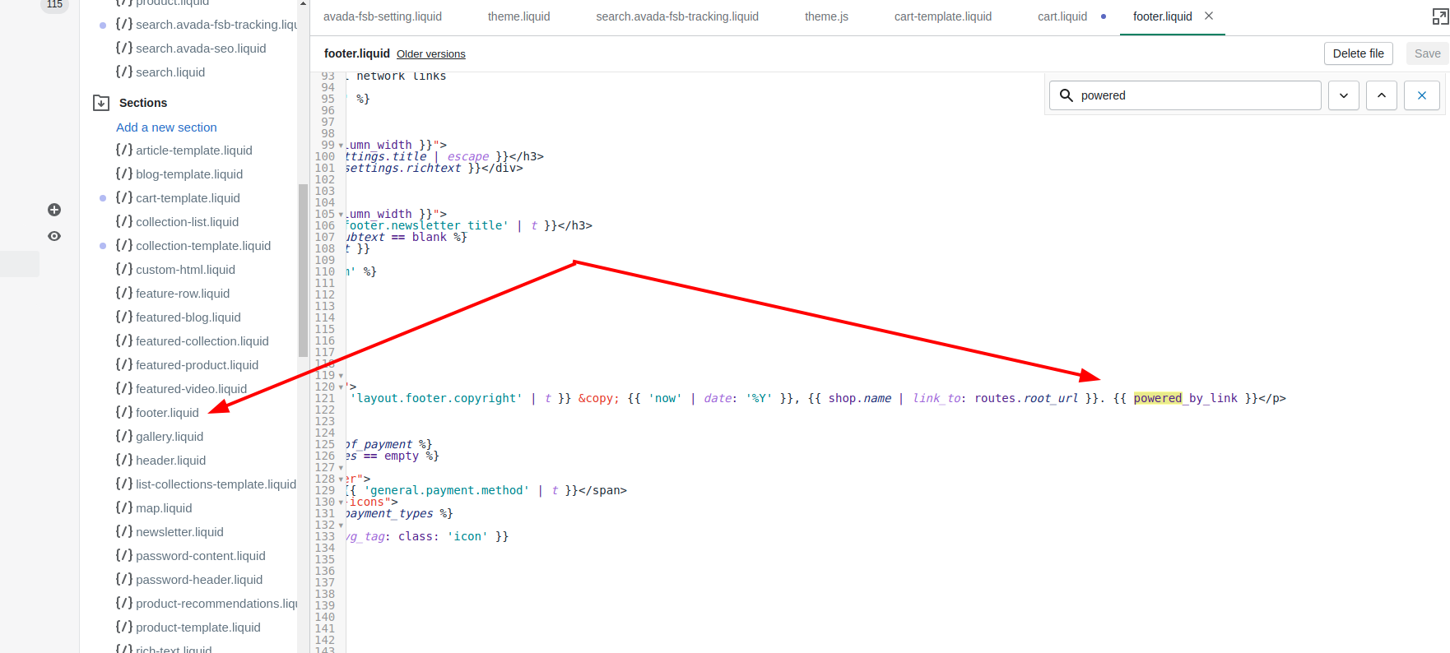Open password-header.liquid file
This screenshot has width=1450, height=653.
pyautogui.click(x=199, y=580)
